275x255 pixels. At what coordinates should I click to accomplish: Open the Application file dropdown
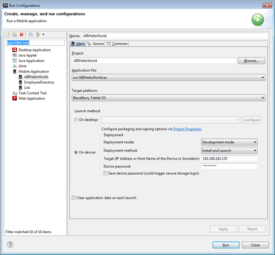(x=169, y=77)
